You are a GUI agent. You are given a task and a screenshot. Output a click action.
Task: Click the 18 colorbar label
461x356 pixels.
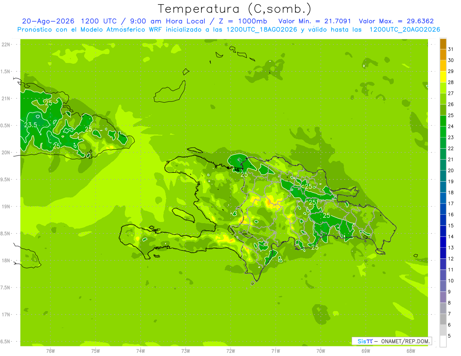click(x=451, y=192)
